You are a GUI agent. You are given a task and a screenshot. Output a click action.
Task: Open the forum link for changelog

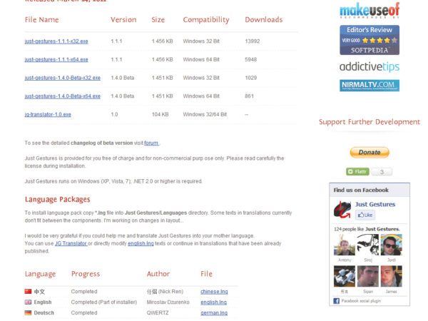pos(151,143)
